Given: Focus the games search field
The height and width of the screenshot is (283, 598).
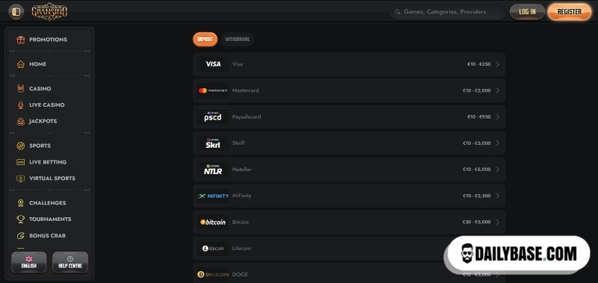Looking at the screenshot, I should [x=448, y=12].
